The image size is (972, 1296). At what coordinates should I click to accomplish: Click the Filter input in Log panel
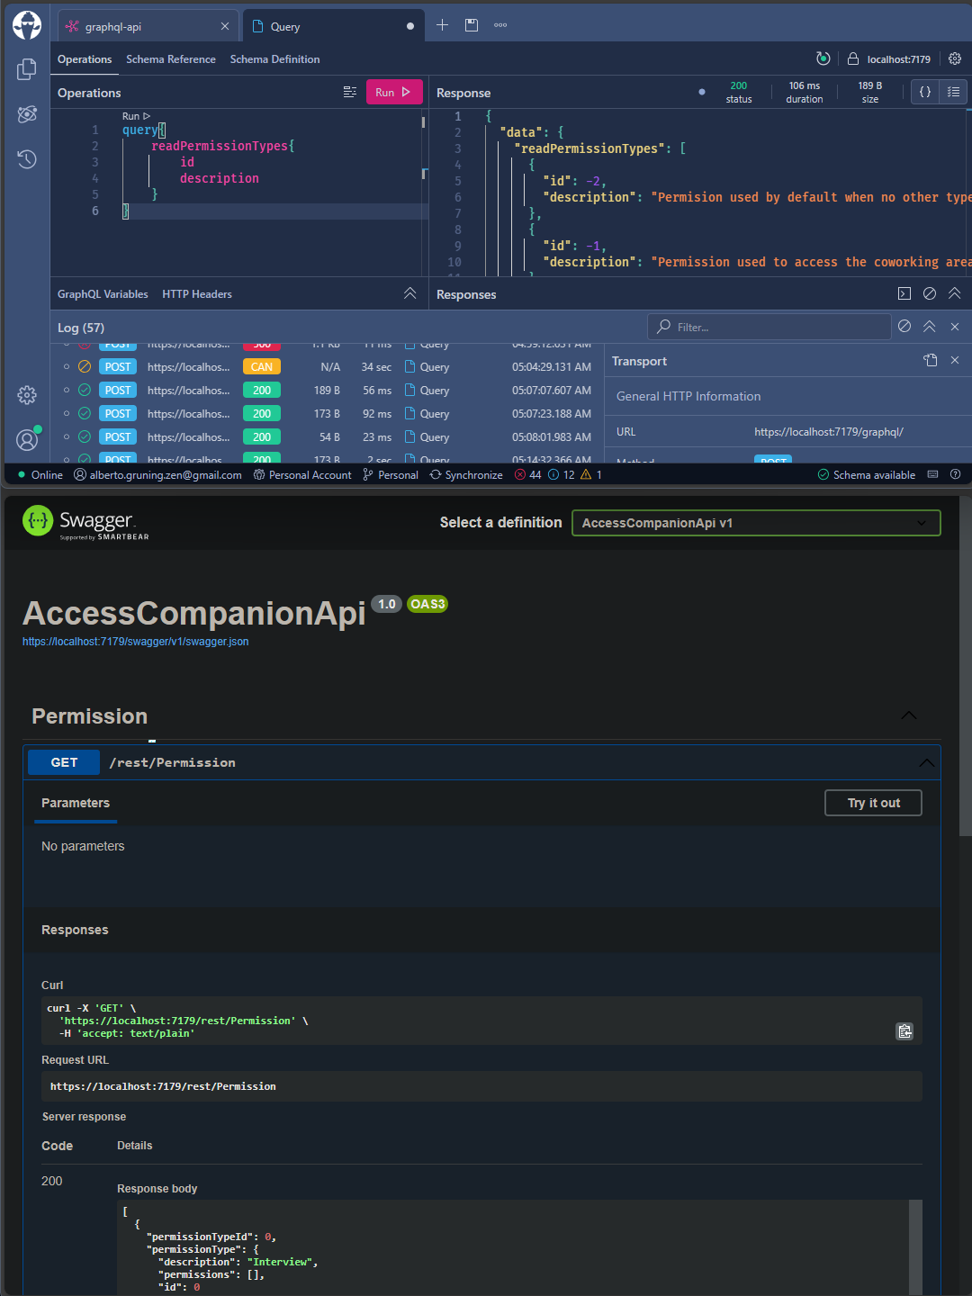coord(769,327)
